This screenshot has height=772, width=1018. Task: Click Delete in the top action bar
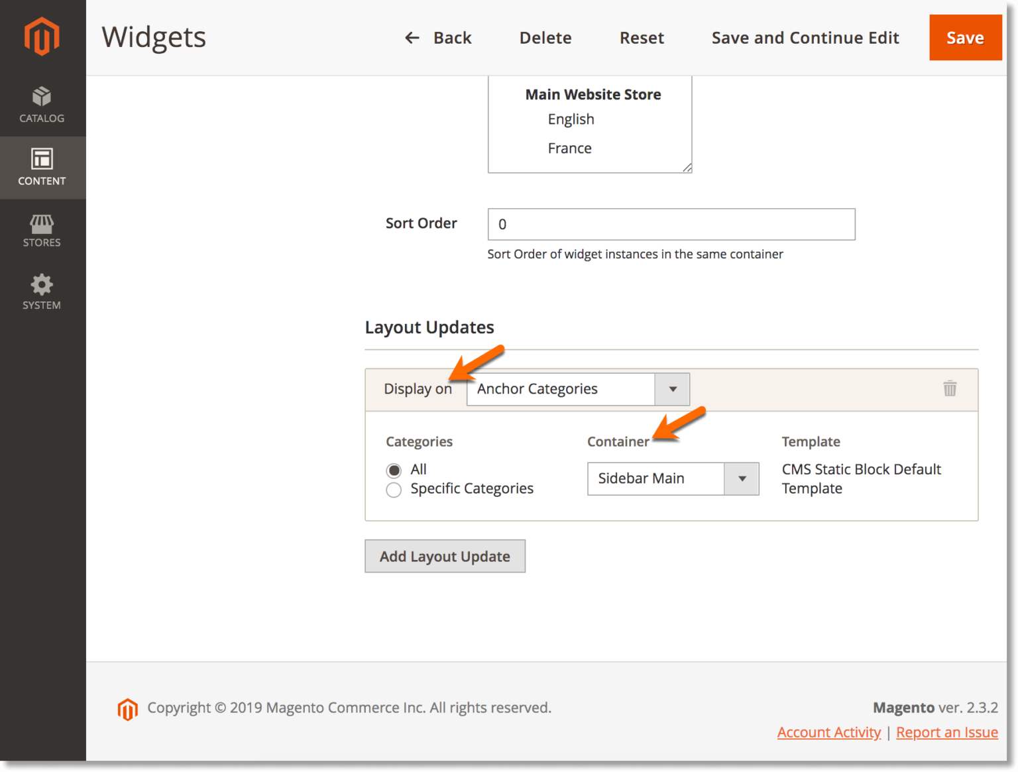coord(545,38)
